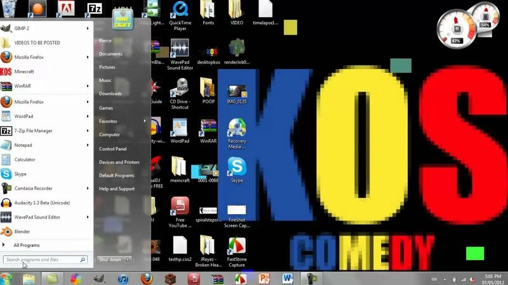The height and width of the screenshot is (285, 508).
Task: Open the Skype desktop shortcut
Action: coord(237,170)
